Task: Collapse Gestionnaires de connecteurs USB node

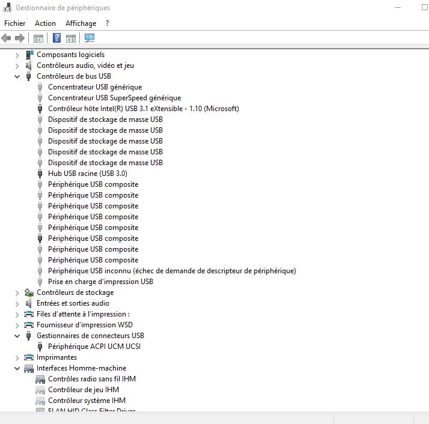Action: coord(17,336)
